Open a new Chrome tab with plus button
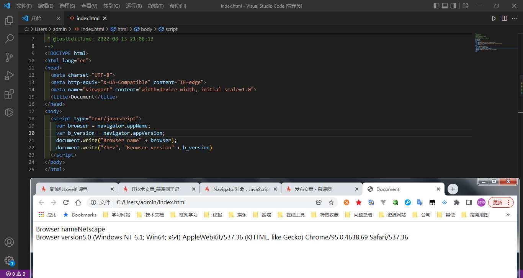 pyautogui.click(x=453, y=189)
